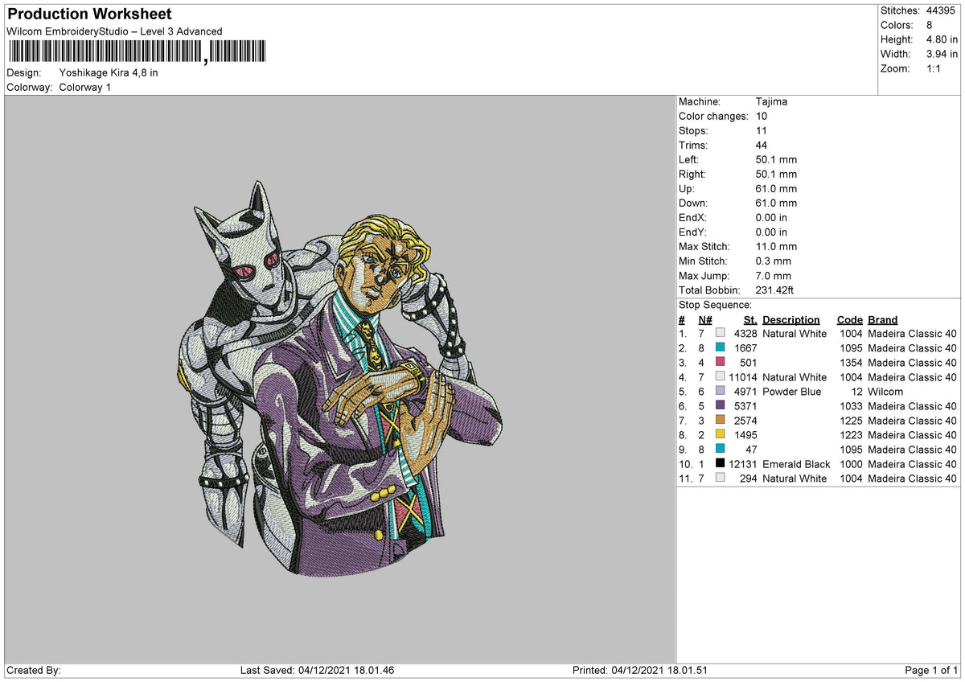Click the barcode under the header
965x682 pixels.
click(x=136, y=52)
